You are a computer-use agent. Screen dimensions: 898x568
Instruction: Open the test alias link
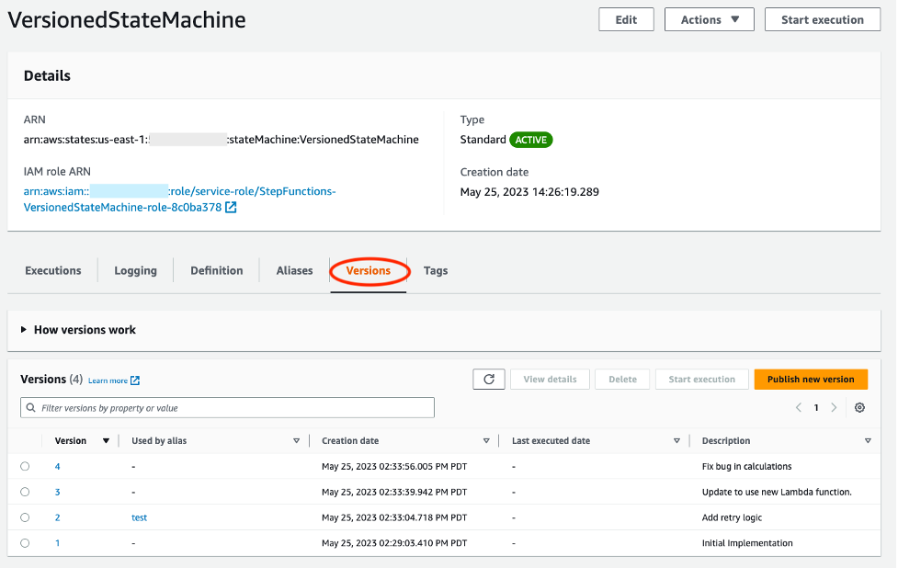[x=139, y=517]
